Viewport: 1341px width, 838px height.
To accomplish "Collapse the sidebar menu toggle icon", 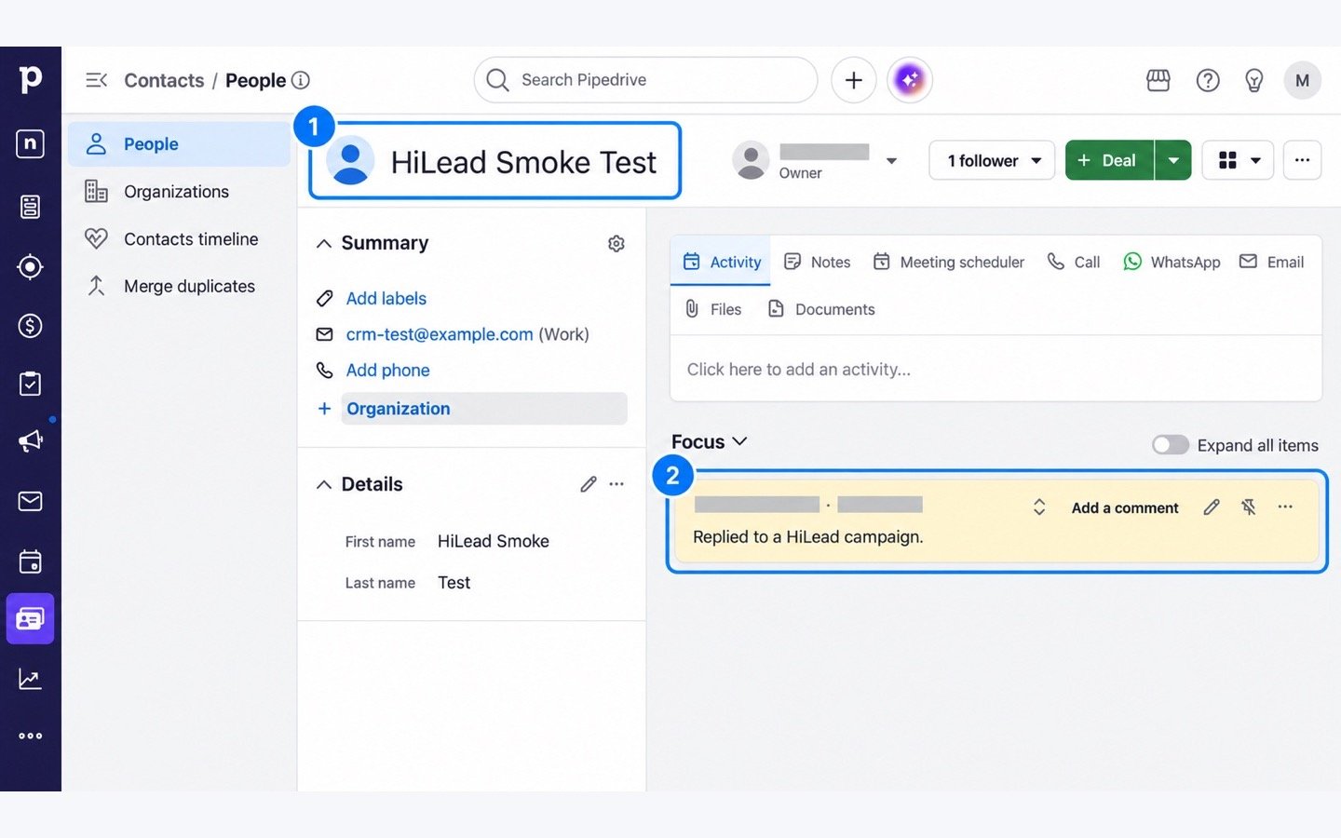I will pyautogui.click(x=96, y=80).
